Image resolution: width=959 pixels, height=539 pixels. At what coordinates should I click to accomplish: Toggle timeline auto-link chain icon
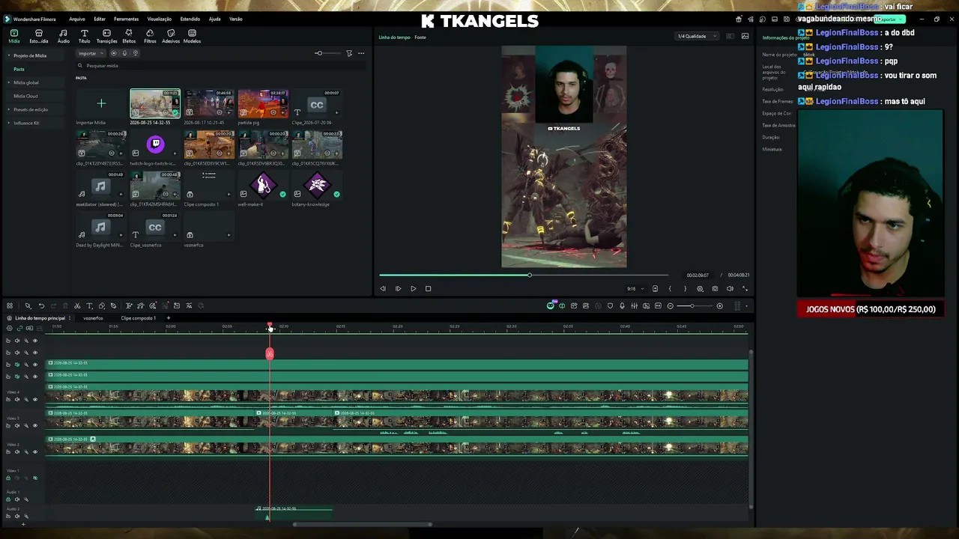pos(19,328)
